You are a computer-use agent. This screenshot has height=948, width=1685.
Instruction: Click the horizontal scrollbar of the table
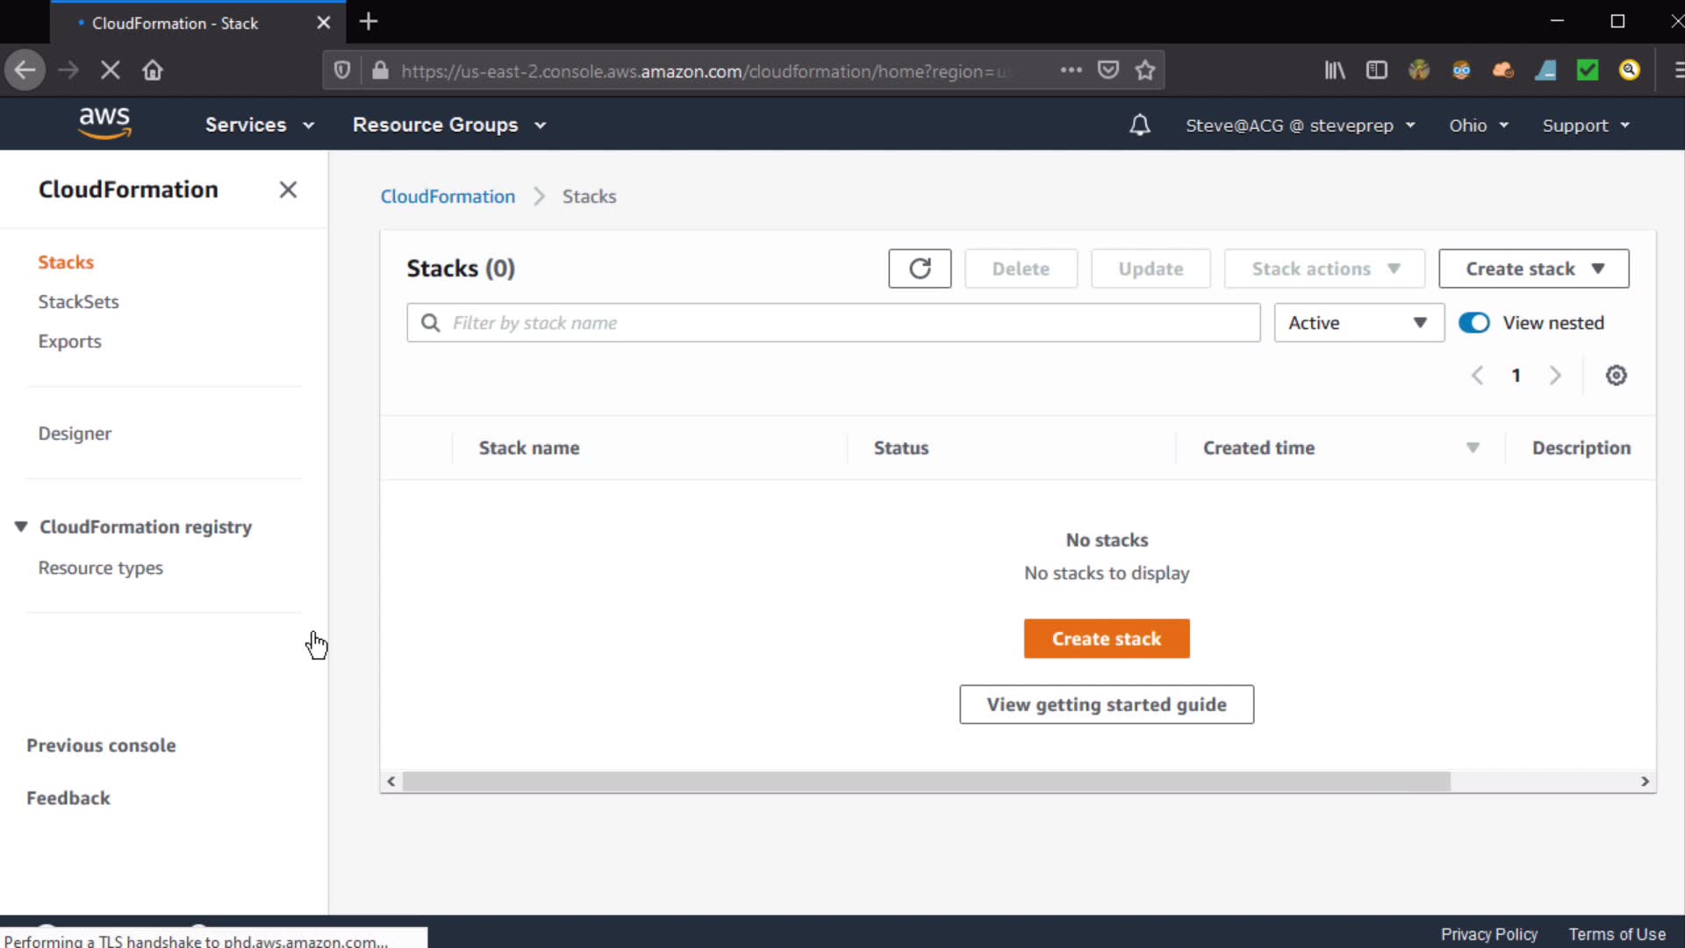[x=926, y=781]
